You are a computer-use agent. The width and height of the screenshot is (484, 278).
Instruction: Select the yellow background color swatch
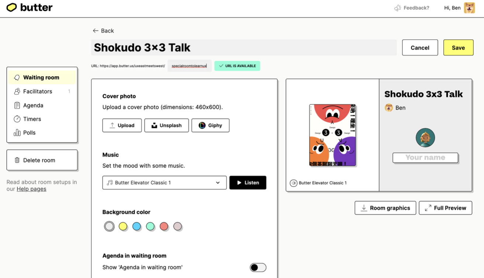(123, 226)
